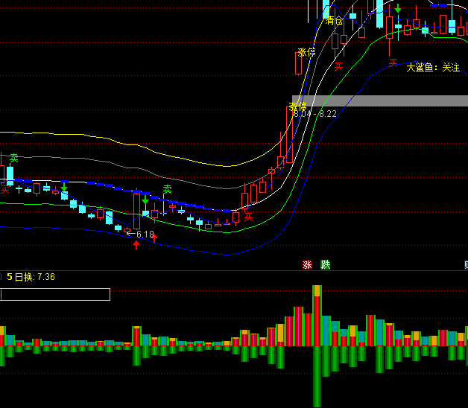Click the green 跌 indicator button
Screen dimensions: 468x408
coord(325,264)
